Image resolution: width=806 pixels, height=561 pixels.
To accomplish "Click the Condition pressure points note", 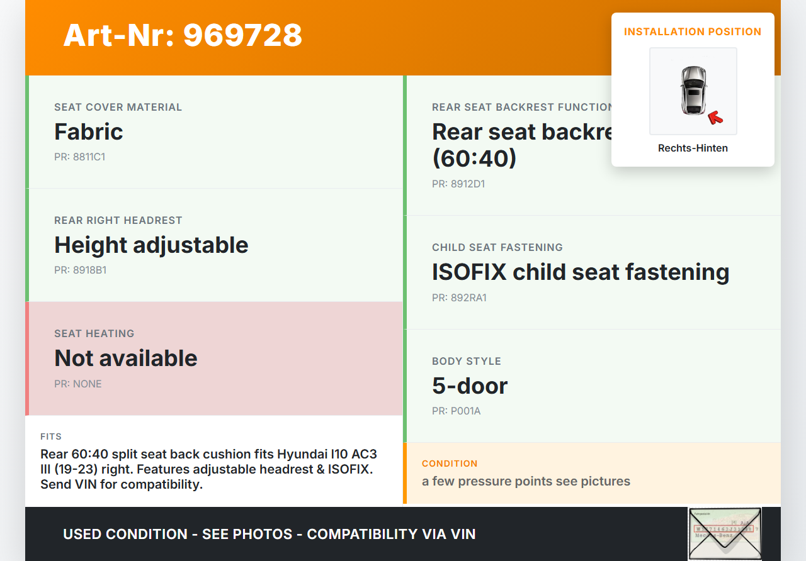I will pos(526,481).
